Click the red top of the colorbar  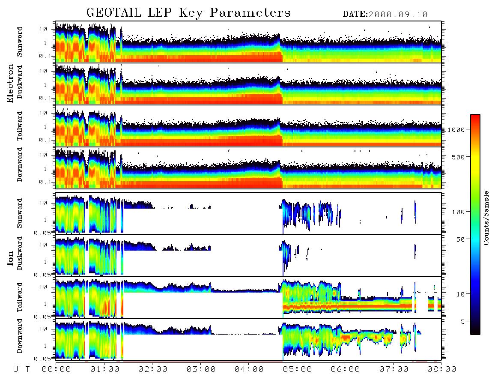475,119
